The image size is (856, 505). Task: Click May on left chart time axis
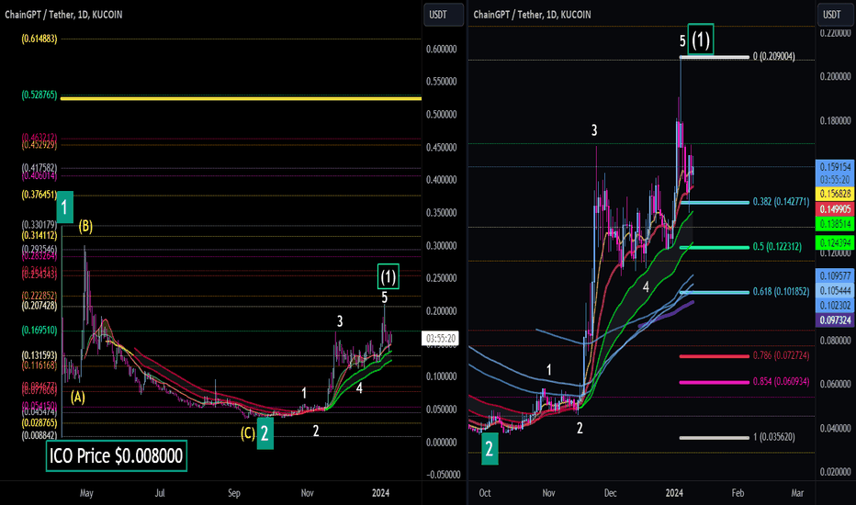87,493
